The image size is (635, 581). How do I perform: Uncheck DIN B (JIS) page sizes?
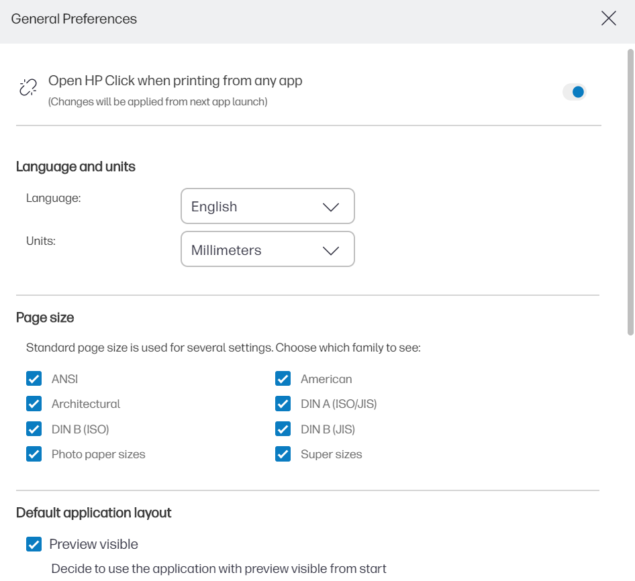pos(283,429)
